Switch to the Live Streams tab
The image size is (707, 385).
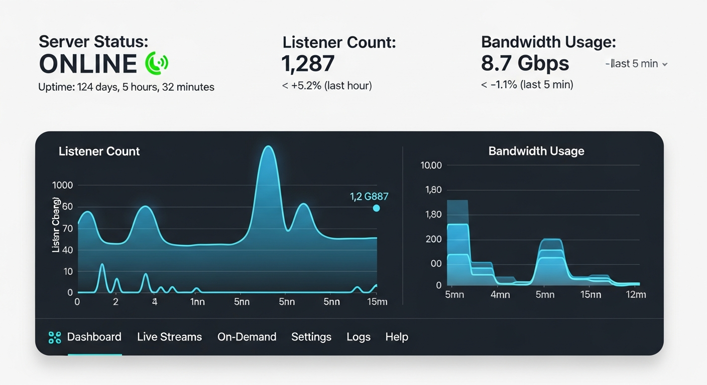click(169, 337)
